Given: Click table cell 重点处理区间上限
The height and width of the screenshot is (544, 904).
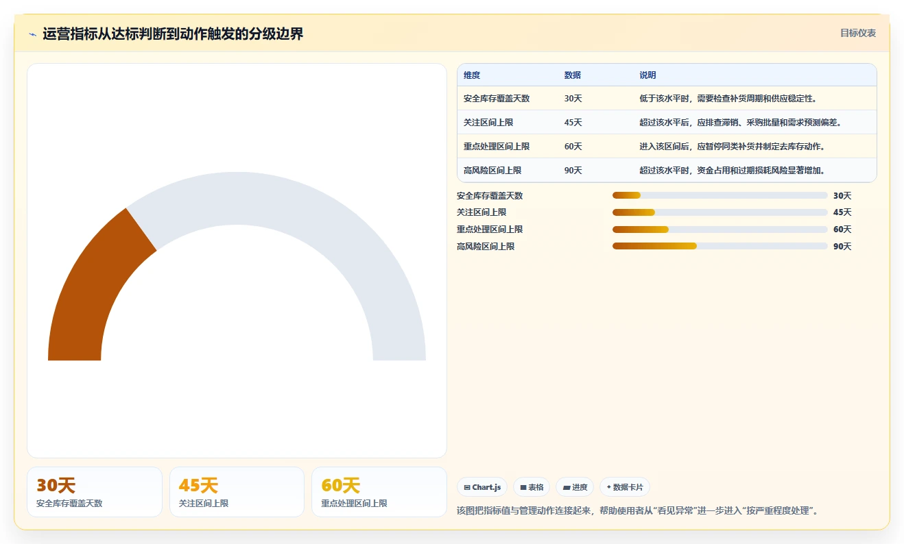Looking at the screenshot, I should 497,147.
